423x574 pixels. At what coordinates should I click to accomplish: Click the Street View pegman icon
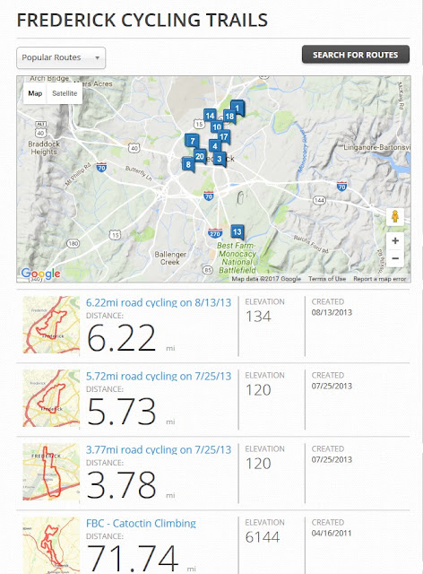click(x=395, y=216)
